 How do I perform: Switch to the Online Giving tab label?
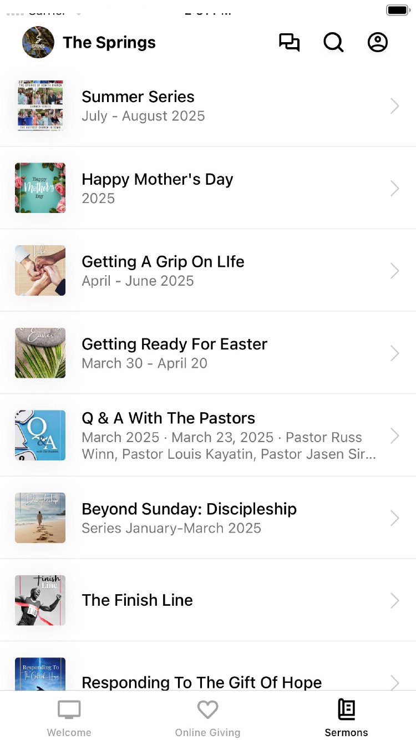coord(207,732)
